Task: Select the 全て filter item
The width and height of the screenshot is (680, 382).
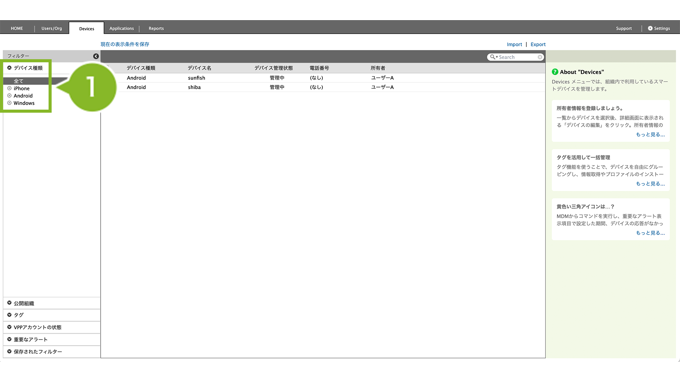Action: click(19, 81)
